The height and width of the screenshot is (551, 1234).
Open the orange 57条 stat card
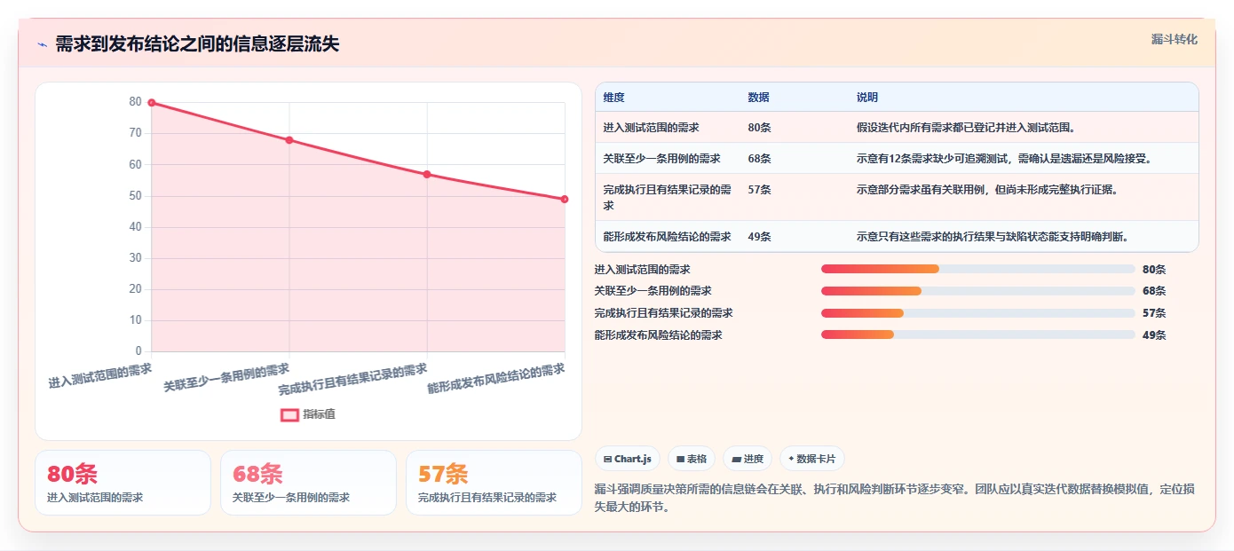(494, 483)
